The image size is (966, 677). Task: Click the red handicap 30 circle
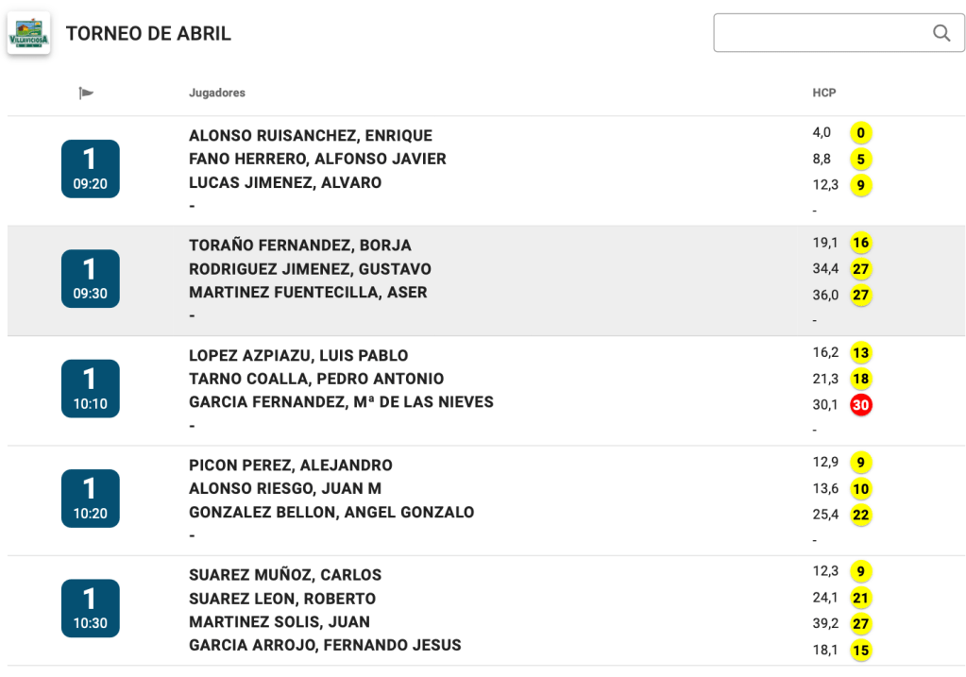click(x=860, y=405)
